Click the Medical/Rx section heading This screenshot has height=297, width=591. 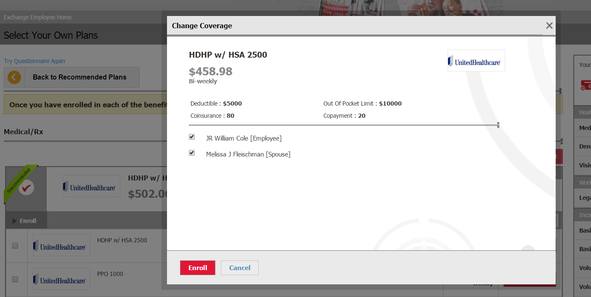[x=24, y=132]
